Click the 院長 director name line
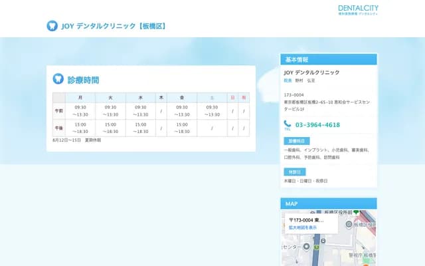Viewport: 425px width, 266px height. 299,80
